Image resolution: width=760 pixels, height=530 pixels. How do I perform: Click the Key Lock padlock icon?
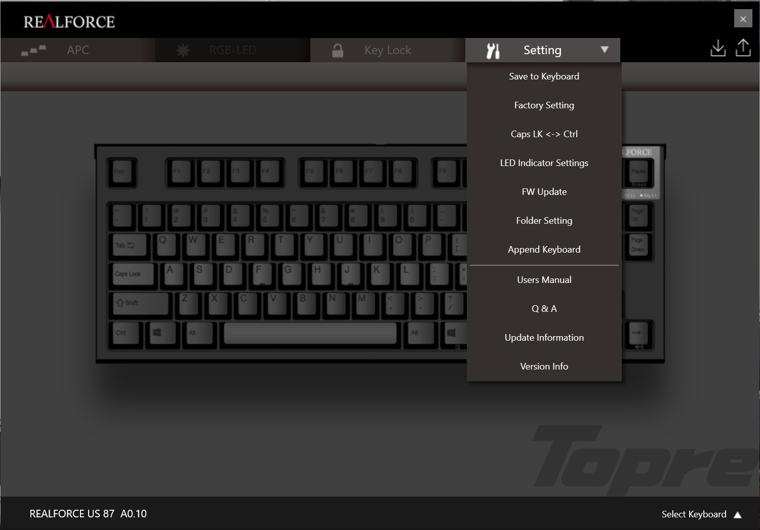pyautogui.click(x=337, y=49)
